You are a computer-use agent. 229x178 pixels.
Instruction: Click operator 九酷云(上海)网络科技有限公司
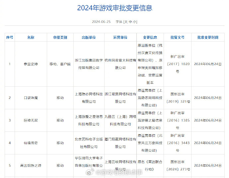(120, 121)
